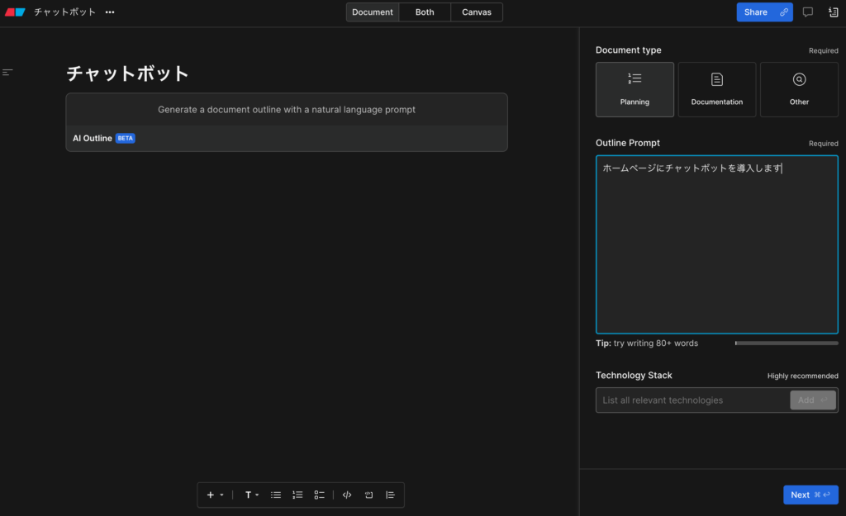Click the Tip: try writing 80+ words text

(x=647, y=343)
